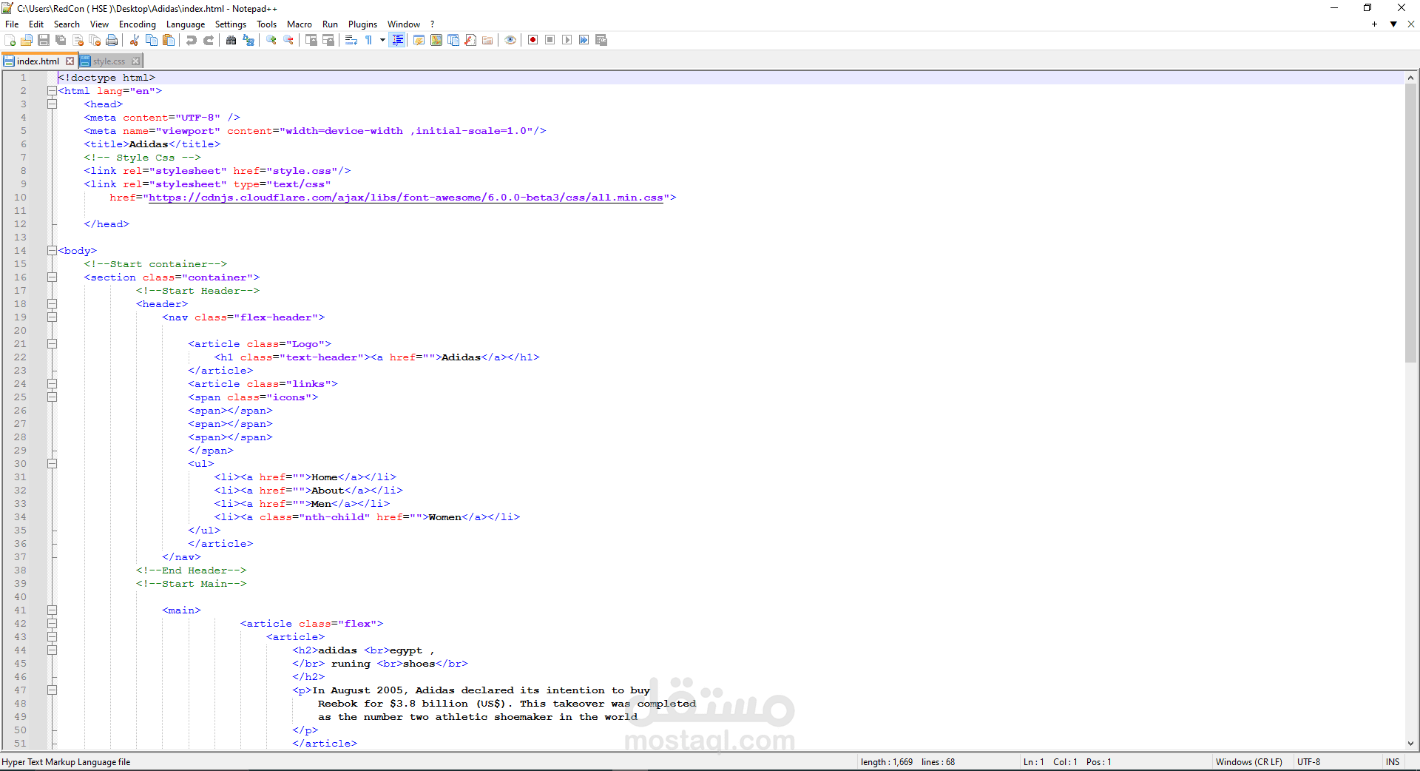Click the Paste clipboard icon
This screenshot has height=771, width=1420.
pos(169,40)
